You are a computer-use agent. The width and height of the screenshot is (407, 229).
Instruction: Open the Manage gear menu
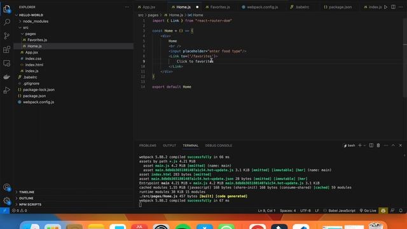pyautogui.click(x=7, y=201)
